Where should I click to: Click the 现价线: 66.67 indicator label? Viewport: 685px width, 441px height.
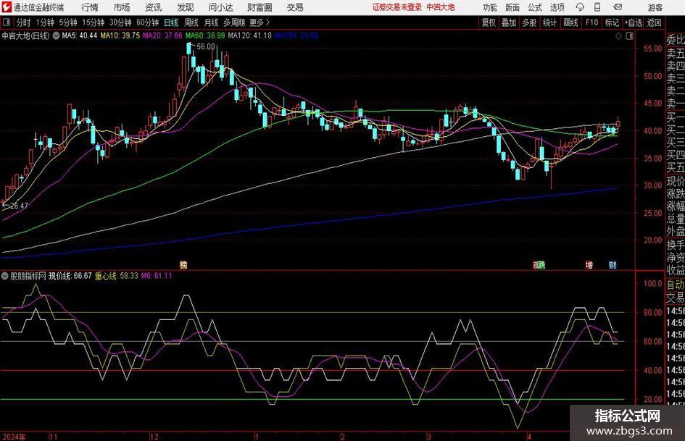click(70, 276)
